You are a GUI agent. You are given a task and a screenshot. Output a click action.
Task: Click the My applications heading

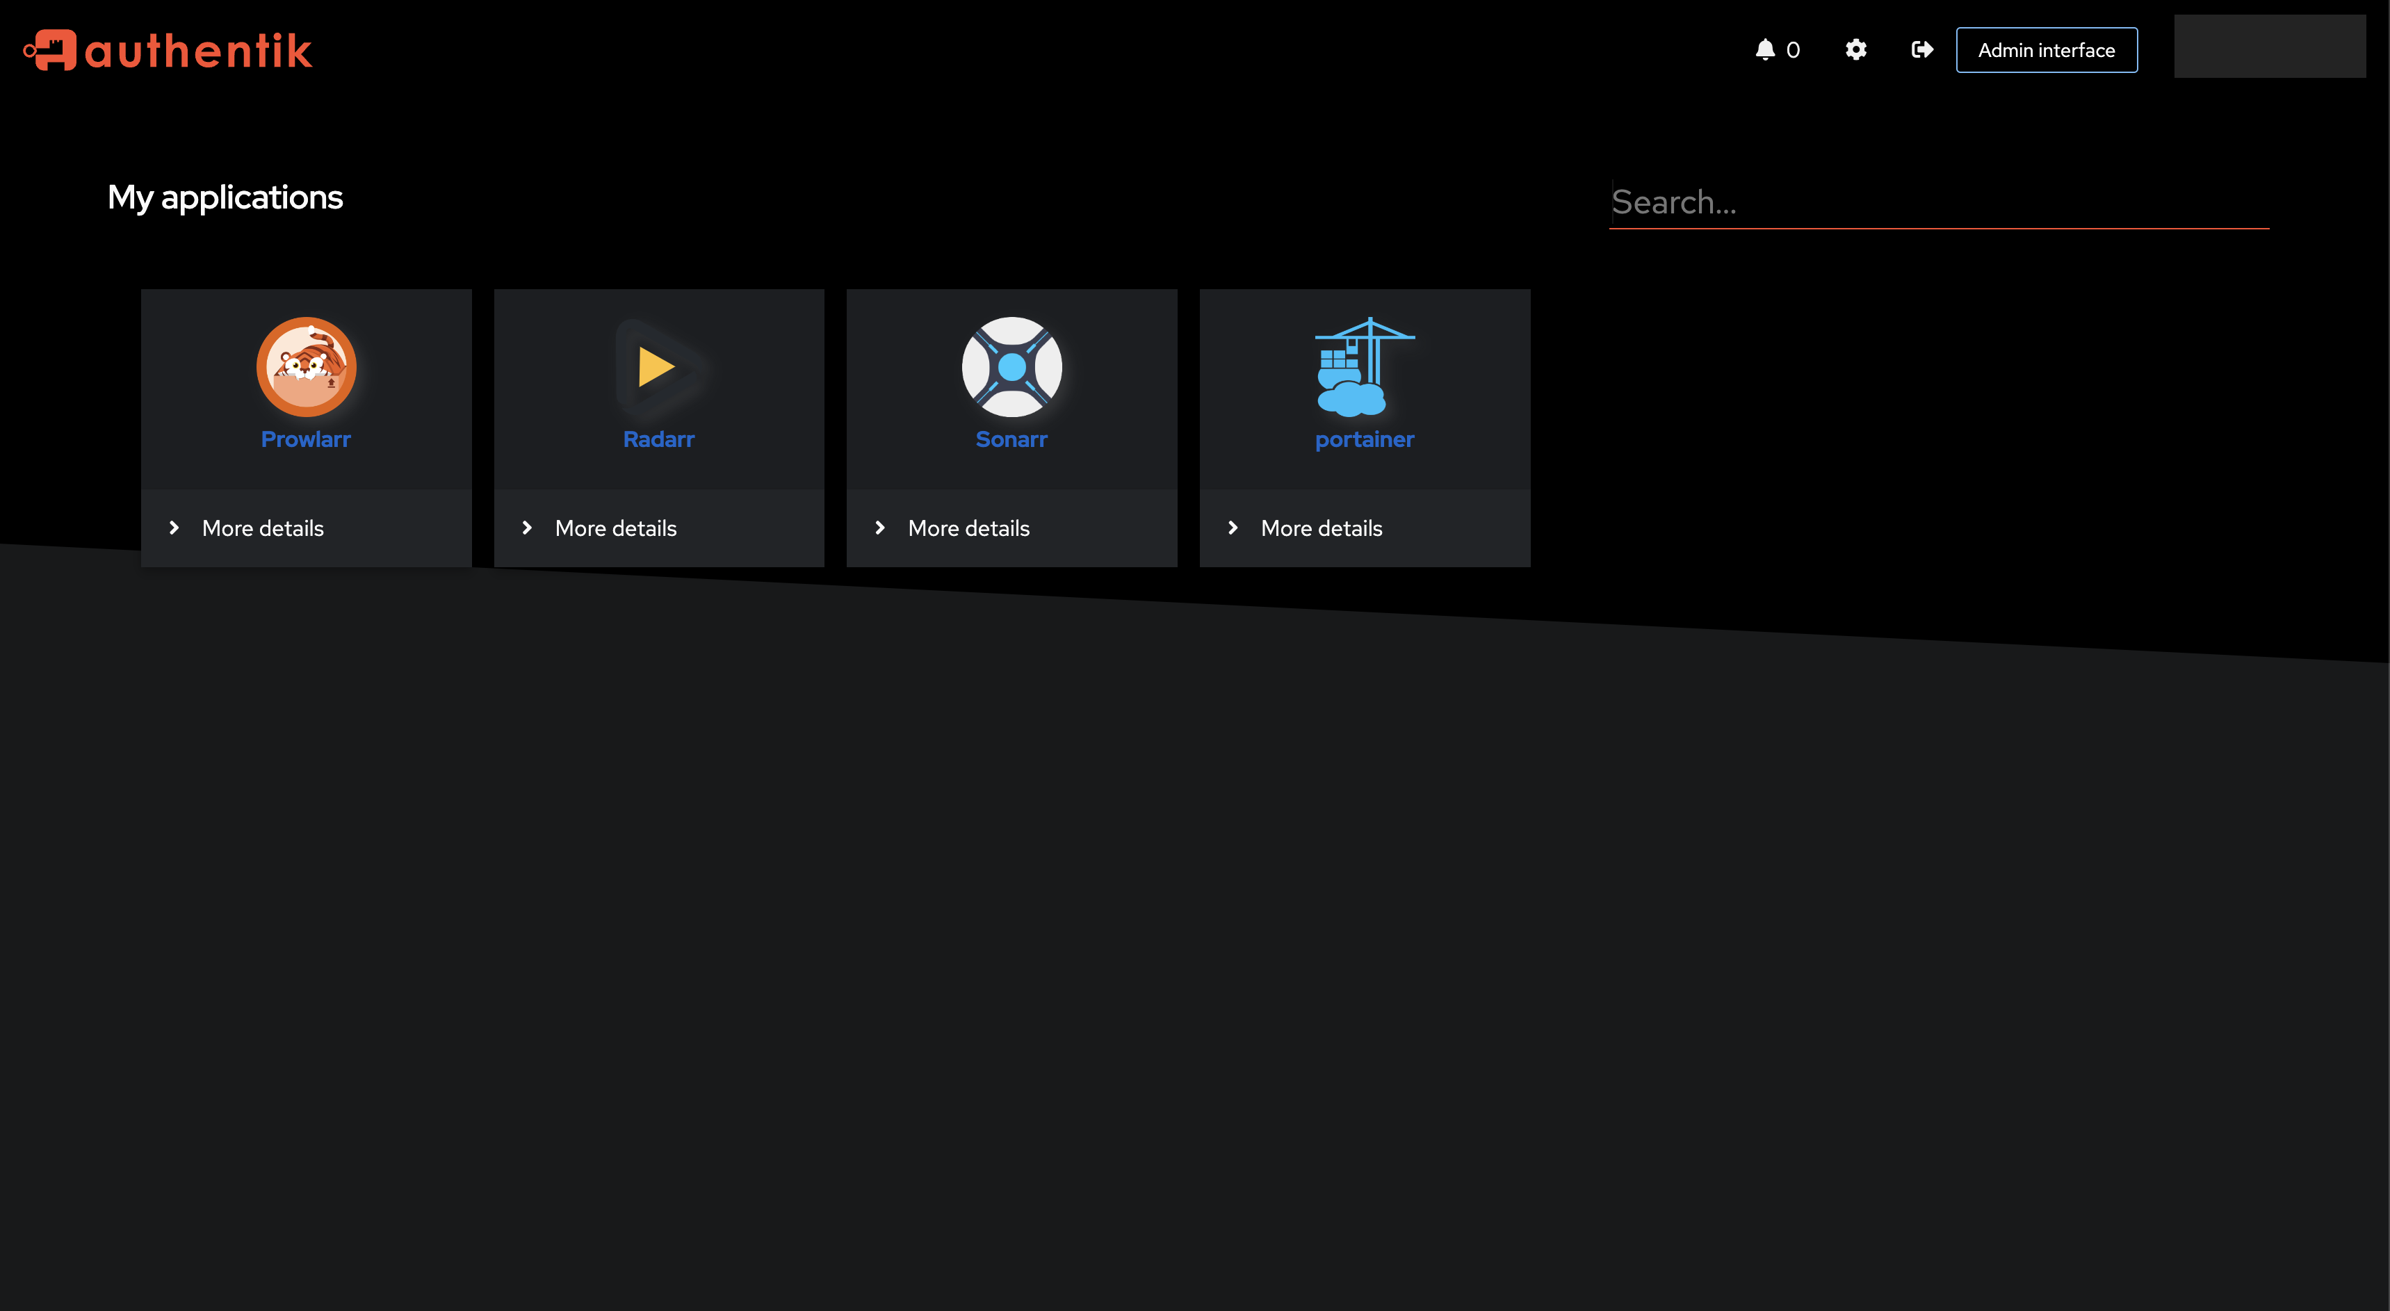pyautogui.click(x=225, y=197)
